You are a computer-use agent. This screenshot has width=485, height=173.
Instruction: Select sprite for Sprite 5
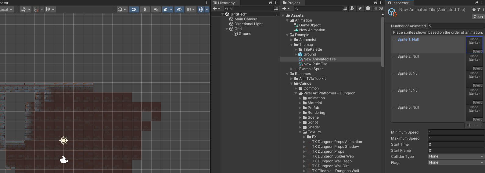(x=477, y=120)
